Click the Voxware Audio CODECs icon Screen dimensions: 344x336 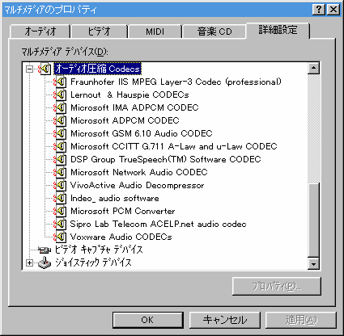click(x=60, y=237)
